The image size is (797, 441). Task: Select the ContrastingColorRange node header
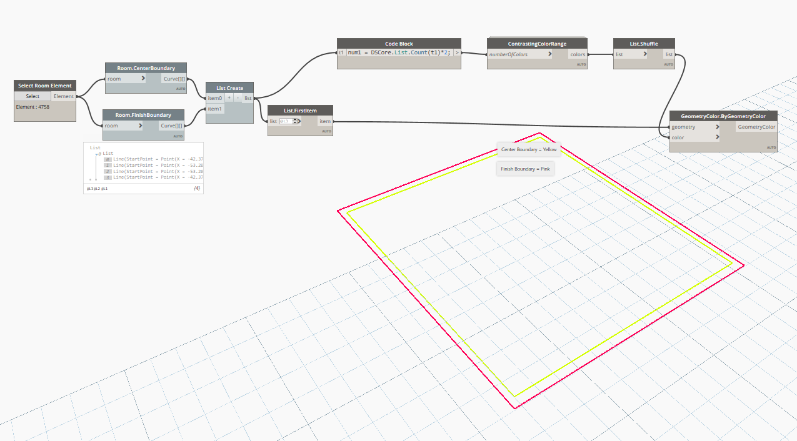pyautogui.click(x=538, y=44)
